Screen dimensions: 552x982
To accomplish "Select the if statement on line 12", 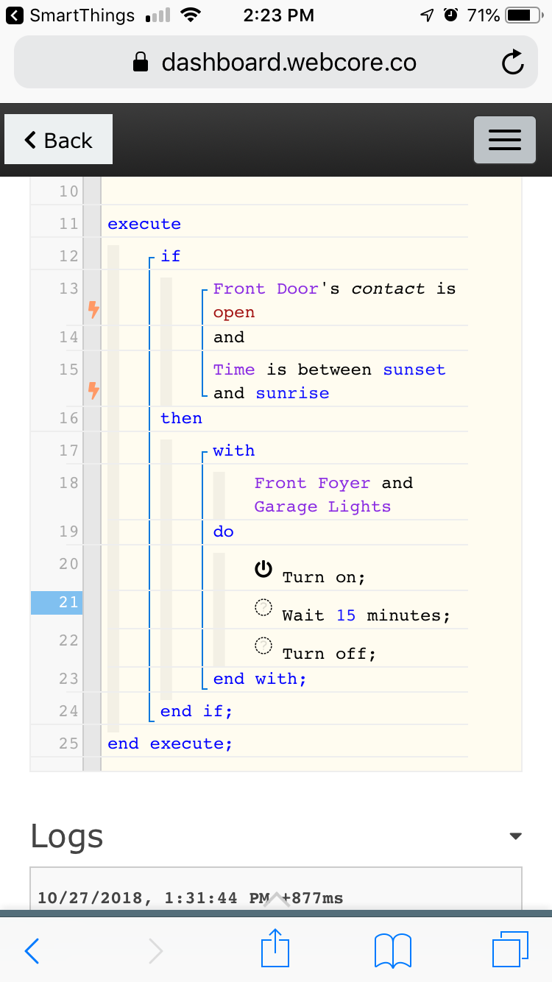I will point(171,256).
